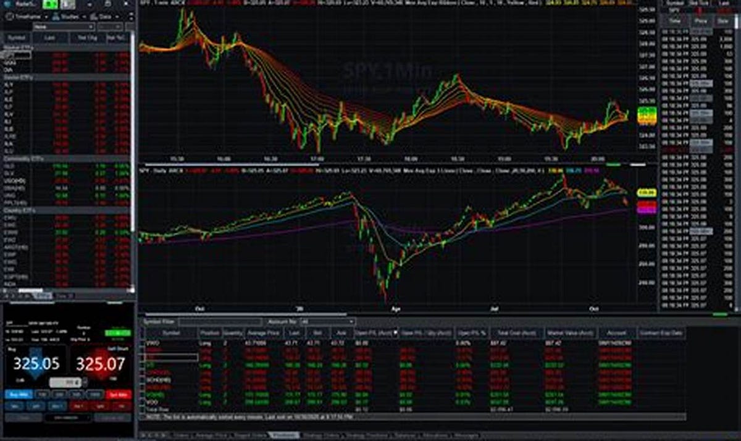The width and height of the screenshot is (741, 441).
Task: Toggle the 1000 share quantity preset
Action: pos(94,393)
